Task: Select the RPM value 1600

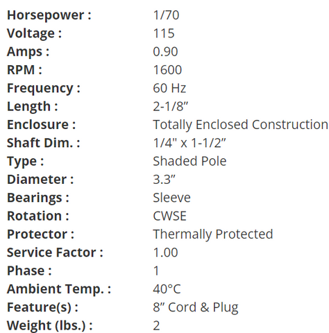Action: tap(167, 70)
